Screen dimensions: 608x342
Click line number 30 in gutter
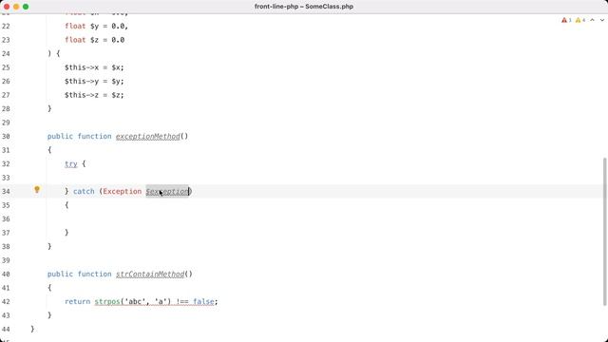6,137
